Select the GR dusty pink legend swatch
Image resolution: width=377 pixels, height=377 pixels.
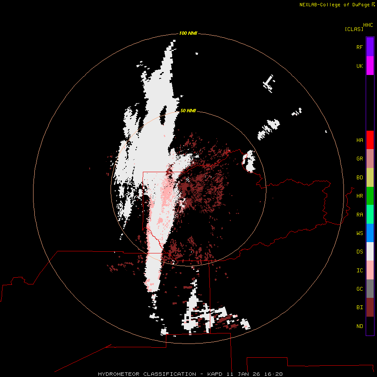coord(370,159)
